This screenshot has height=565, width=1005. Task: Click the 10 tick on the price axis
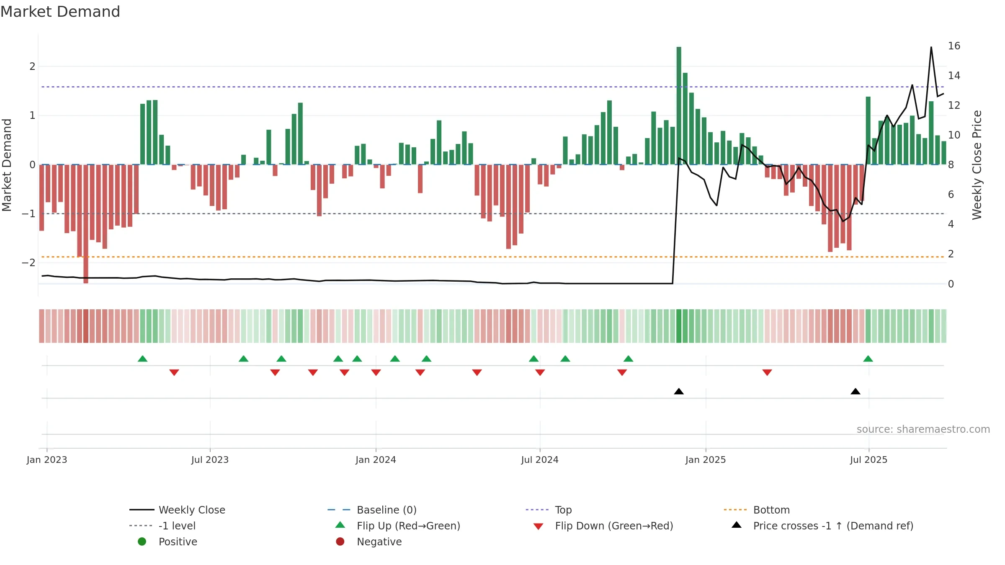[x=954, y=135]
